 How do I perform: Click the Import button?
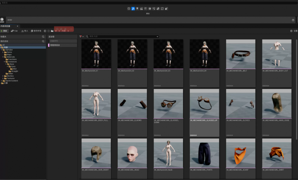click(x=25, y=31)
